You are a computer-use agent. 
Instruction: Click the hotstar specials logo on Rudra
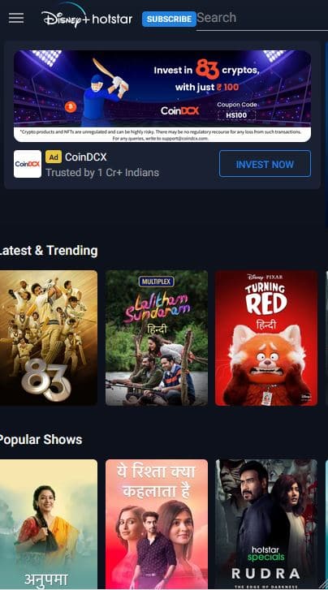(267, 553)
